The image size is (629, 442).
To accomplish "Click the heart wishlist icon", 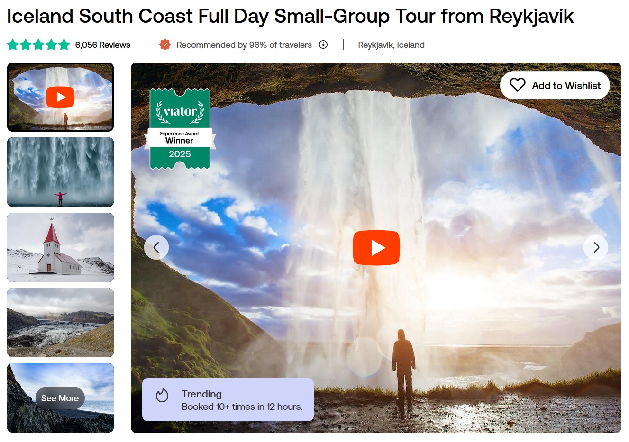I will pos(517,85).
